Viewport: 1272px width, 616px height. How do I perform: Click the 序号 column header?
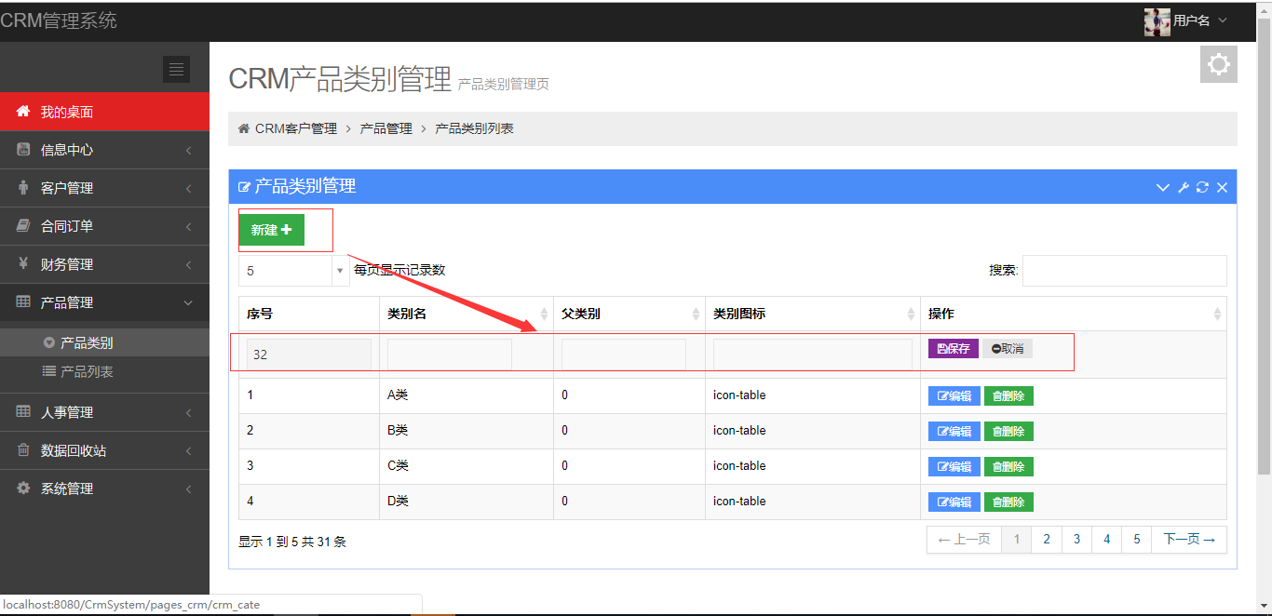[x=309, y=314]
